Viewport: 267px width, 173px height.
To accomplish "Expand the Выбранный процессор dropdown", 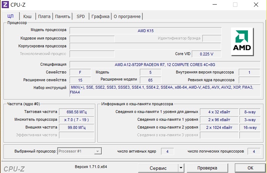I will [x=97, y=151].
